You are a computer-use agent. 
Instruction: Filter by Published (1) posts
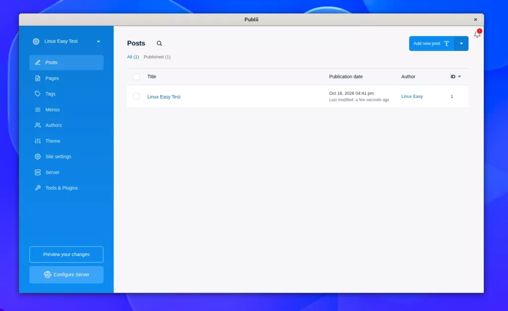pyautogui.click(x=157, y=57)
